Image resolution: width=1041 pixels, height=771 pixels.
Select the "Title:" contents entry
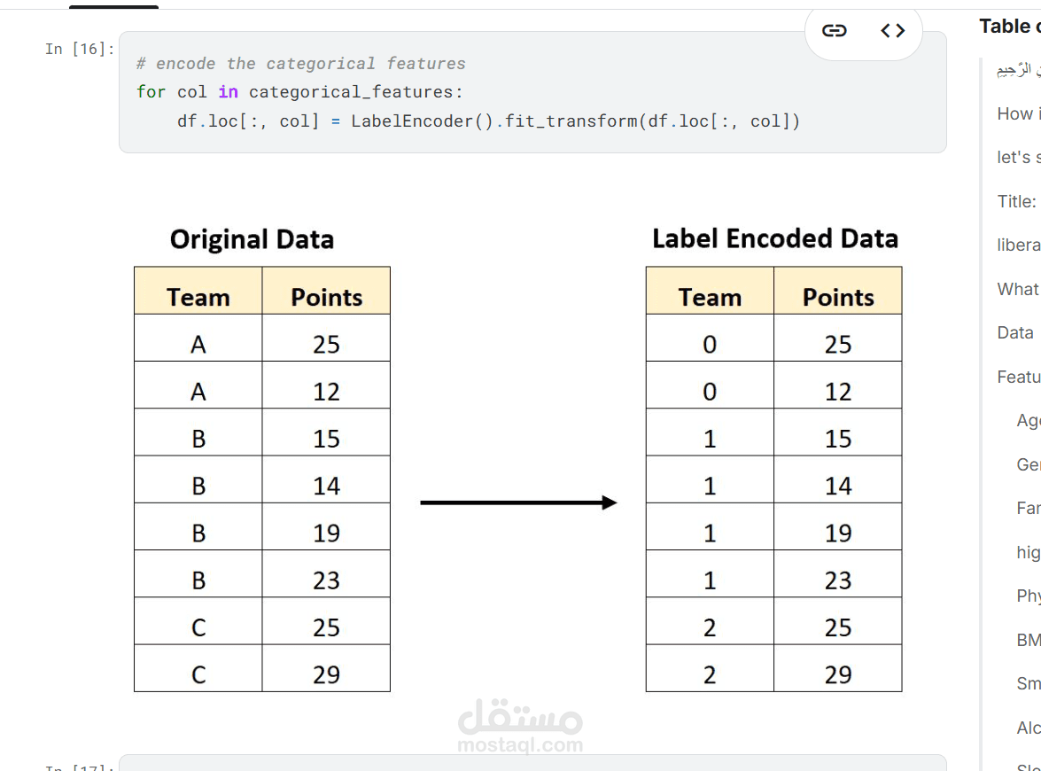pos(1017,201)
